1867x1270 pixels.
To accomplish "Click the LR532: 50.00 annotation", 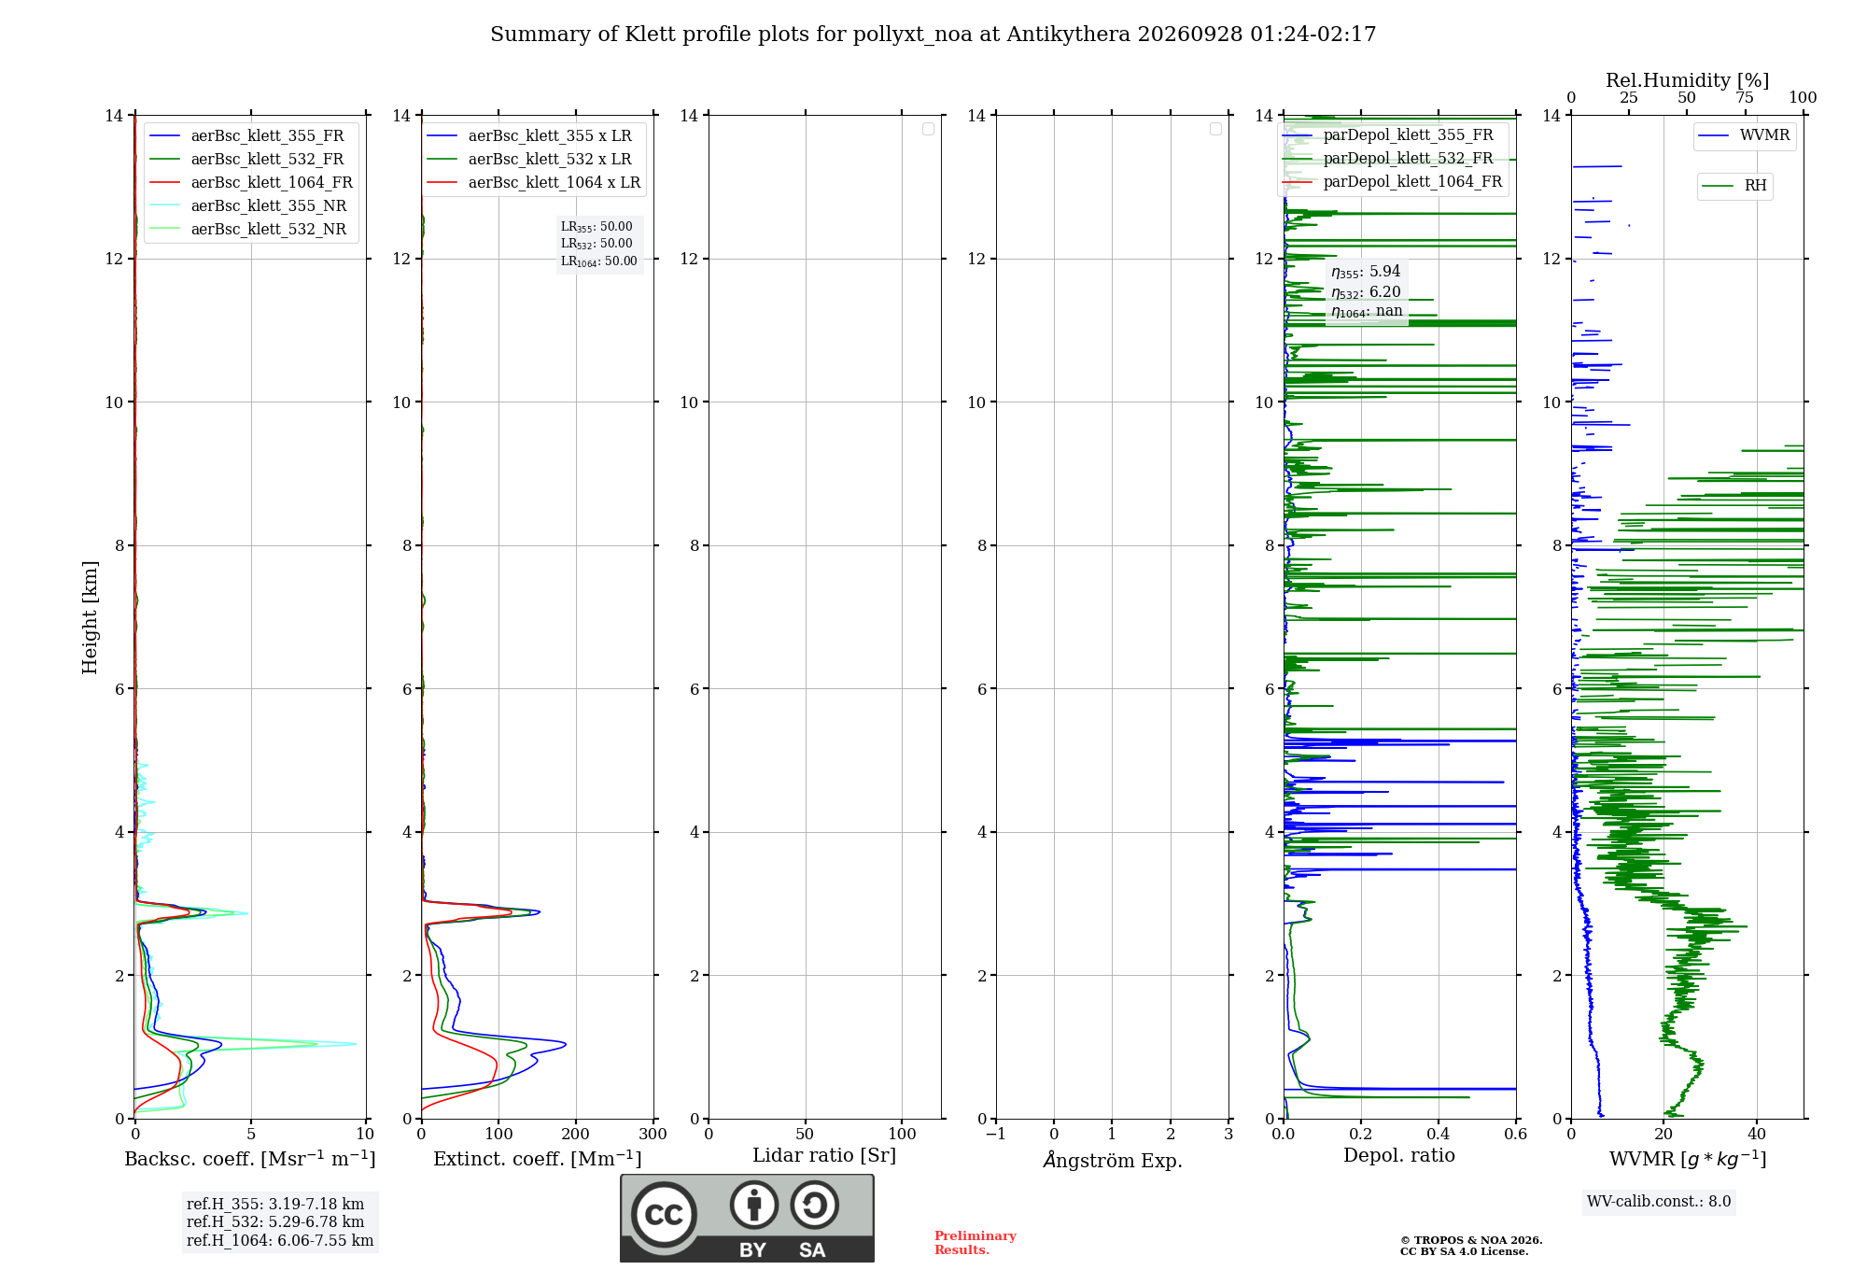I will point(597,244).
